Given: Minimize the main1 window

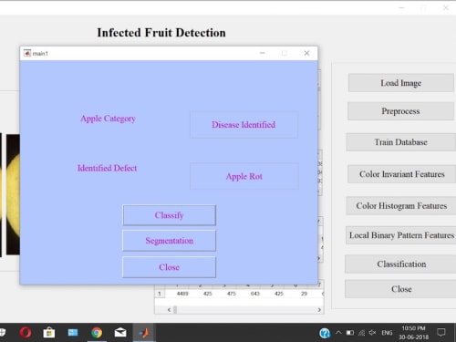Looking at the screenshot, I should (x=263, y=53).
